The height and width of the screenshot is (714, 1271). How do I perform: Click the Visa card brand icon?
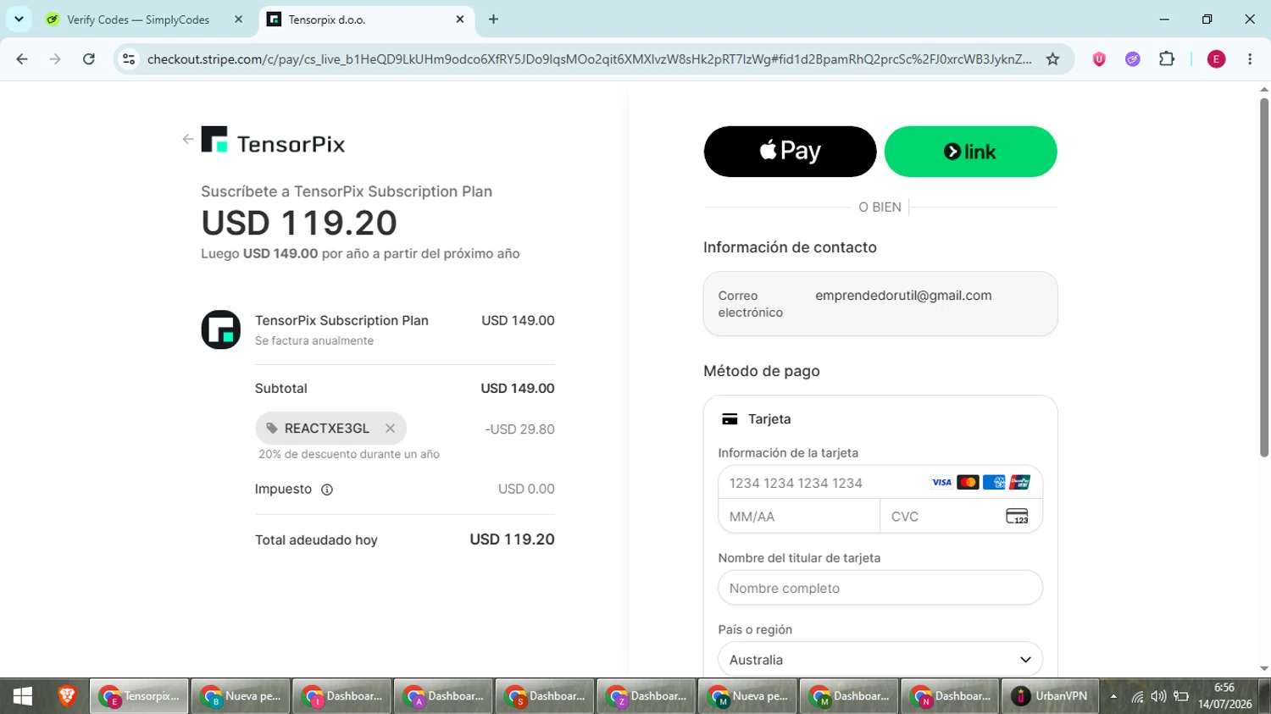(941, 483)
